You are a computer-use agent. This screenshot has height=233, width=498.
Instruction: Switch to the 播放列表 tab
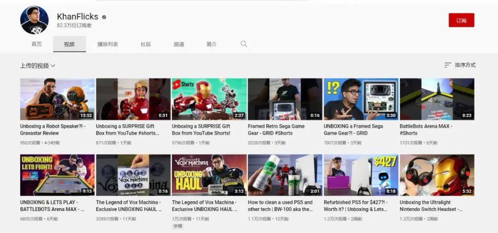[x=107, y=44]
